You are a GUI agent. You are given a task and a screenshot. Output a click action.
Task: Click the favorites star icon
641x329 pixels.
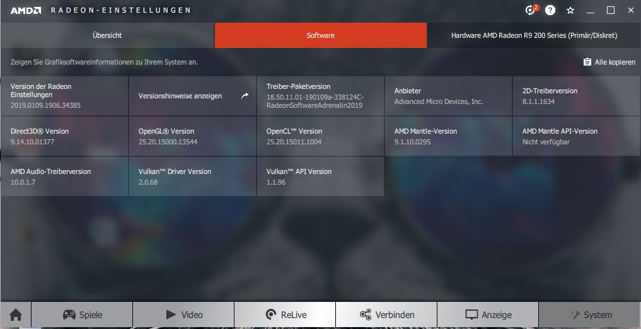click(x=570, y=11)
